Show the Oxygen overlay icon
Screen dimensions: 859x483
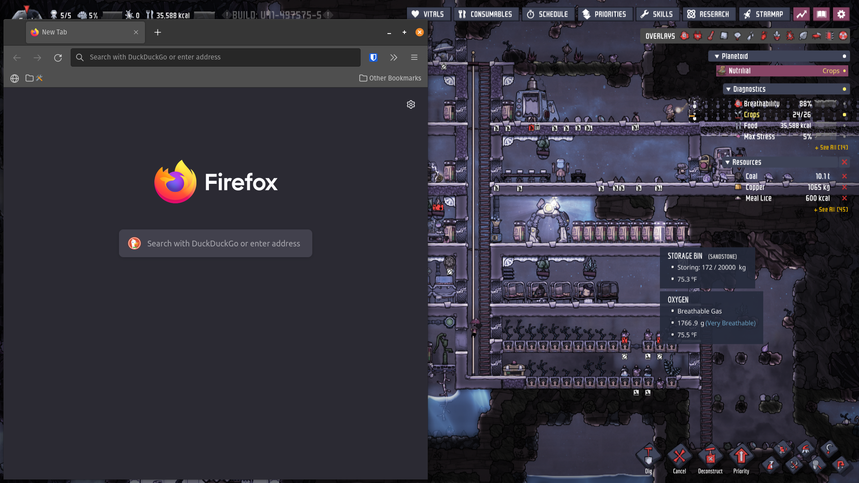684,36
